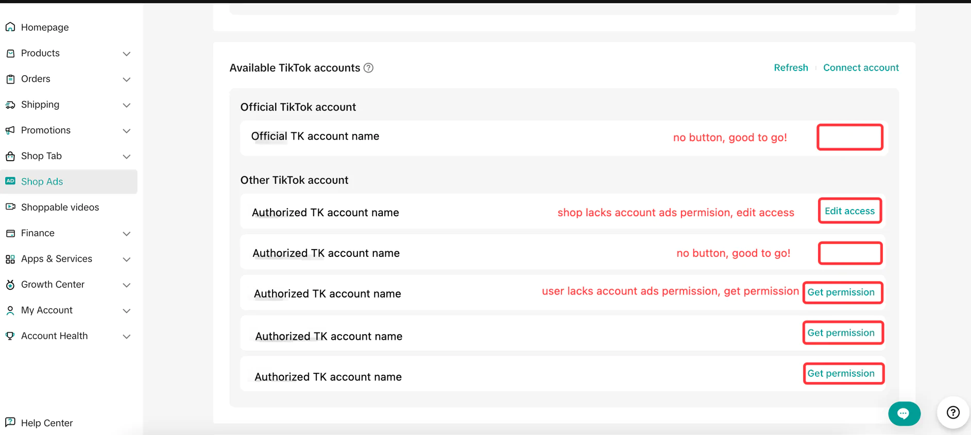971x435 pixels.
Task: Select Shop Ads in sidebar
Action: (x=42, y=182)
